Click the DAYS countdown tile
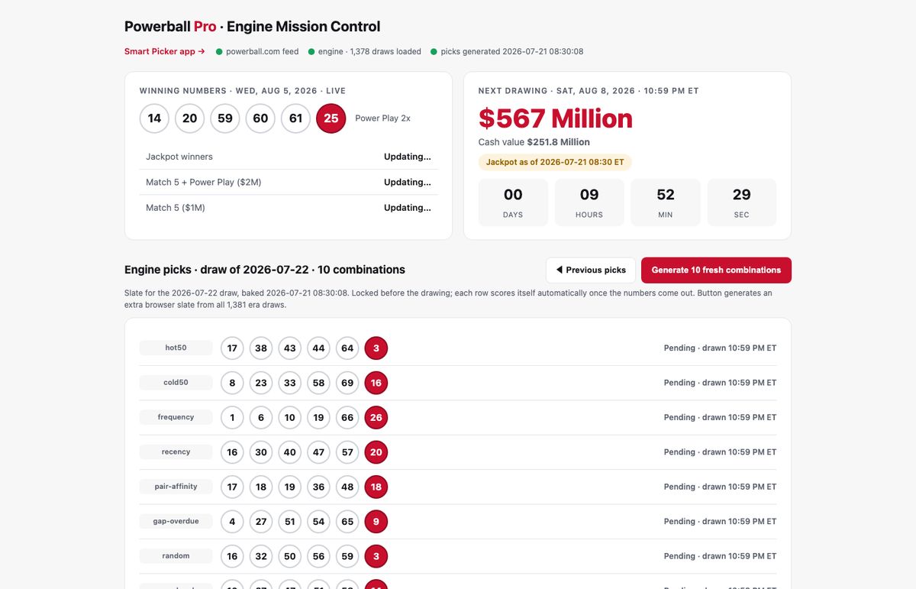The image size is (916, 589). (x=513, y=202)
